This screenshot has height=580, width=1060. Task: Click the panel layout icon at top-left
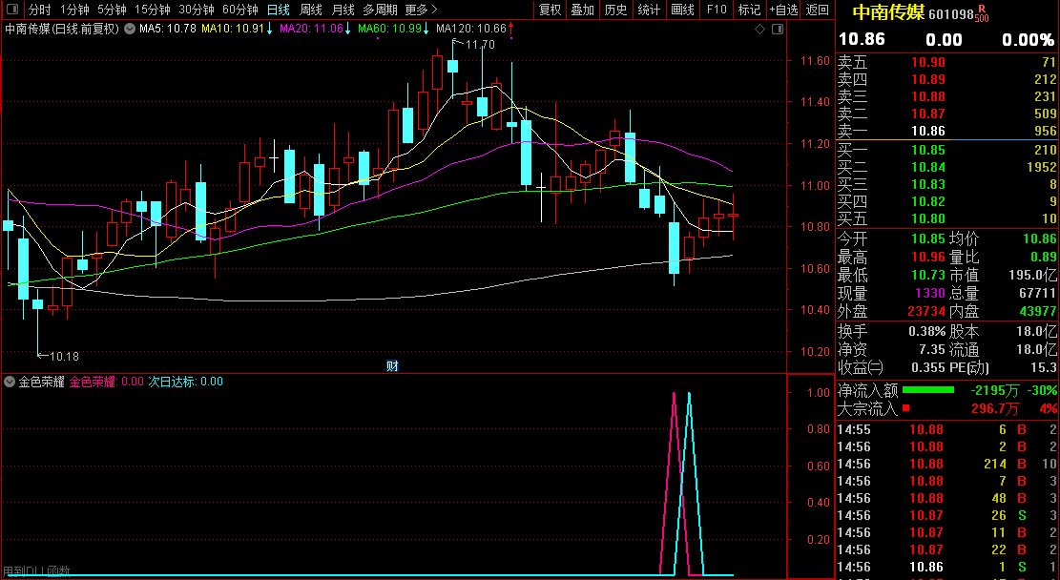click(12, 10)
